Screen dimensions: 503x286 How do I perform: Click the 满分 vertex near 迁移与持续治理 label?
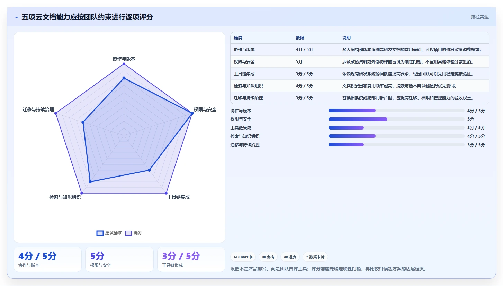pyautogui.click(x=55, y=113)
